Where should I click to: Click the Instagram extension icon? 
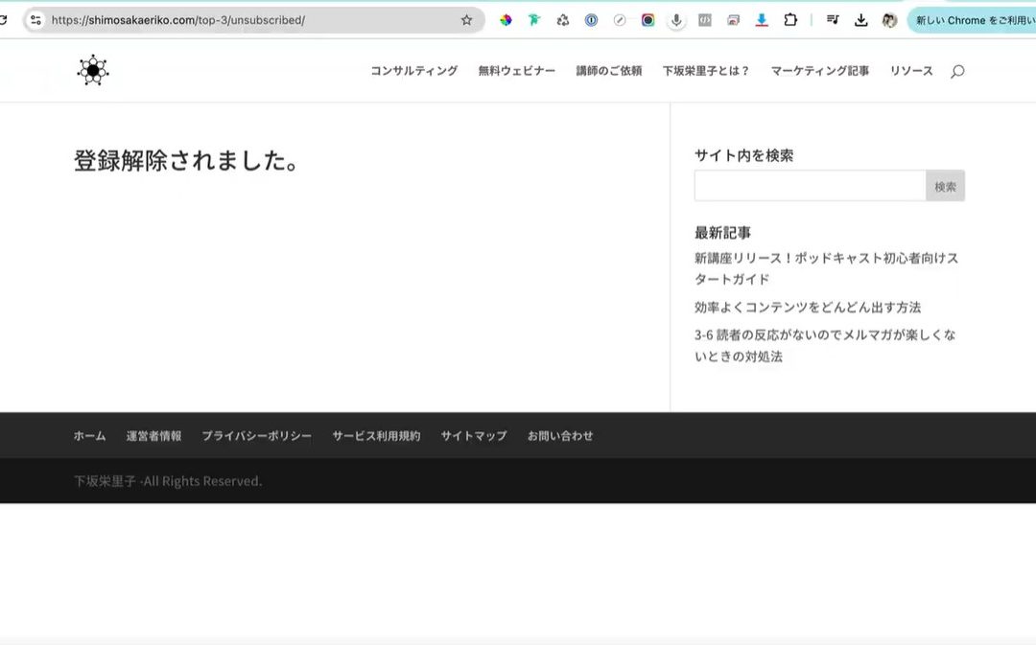point(647,19)
